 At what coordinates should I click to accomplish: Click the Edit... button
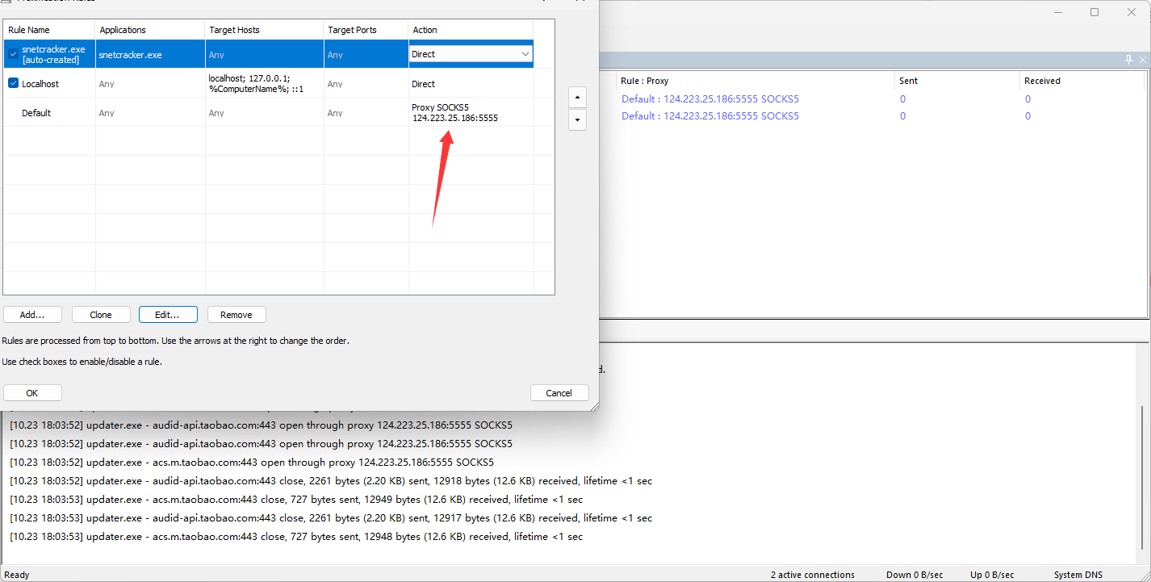tap(169, 315)
